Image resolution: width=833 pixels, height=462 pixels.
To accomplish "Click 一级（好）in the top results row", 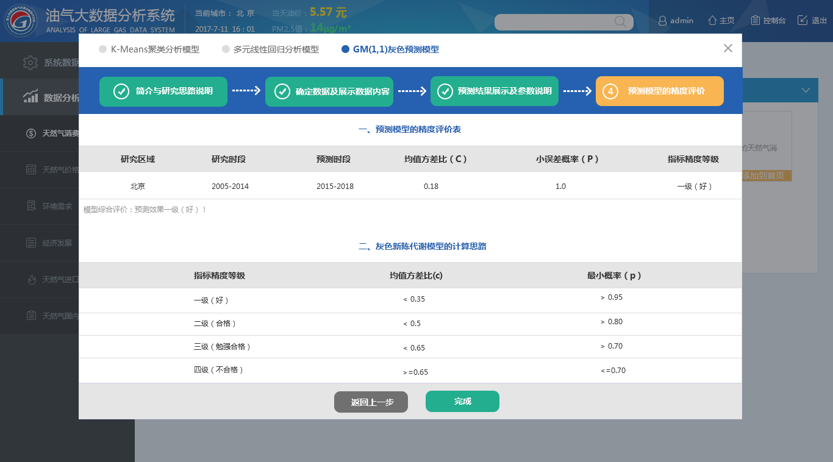I will click(695, 187).
